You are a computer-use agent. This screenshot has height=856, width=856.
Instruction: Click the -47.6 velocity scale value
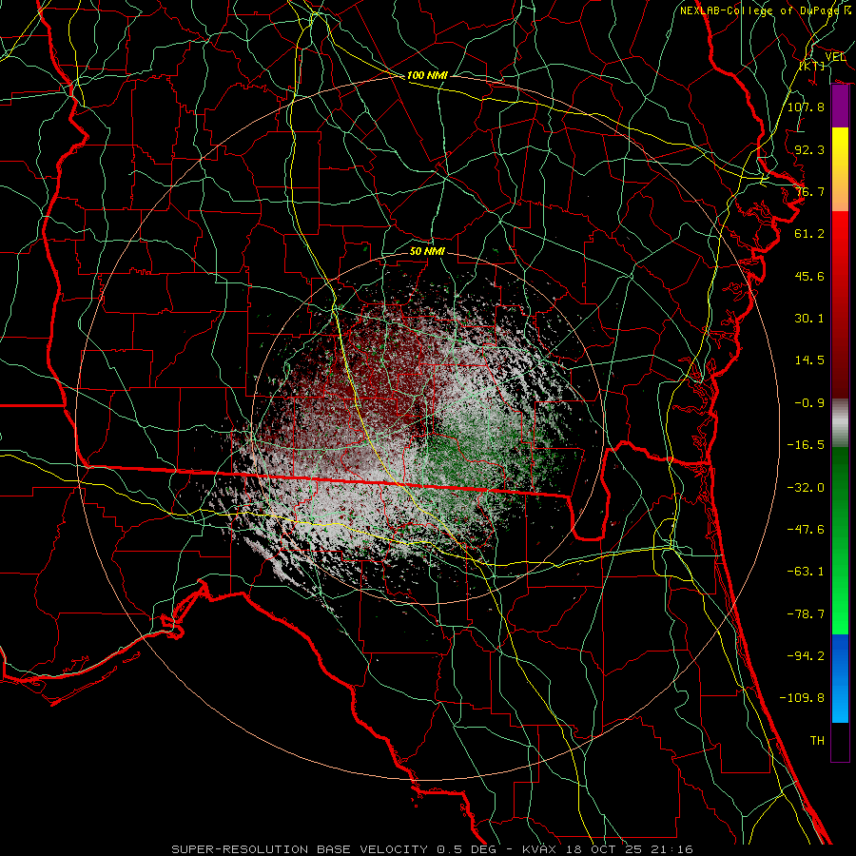(806, 530)
